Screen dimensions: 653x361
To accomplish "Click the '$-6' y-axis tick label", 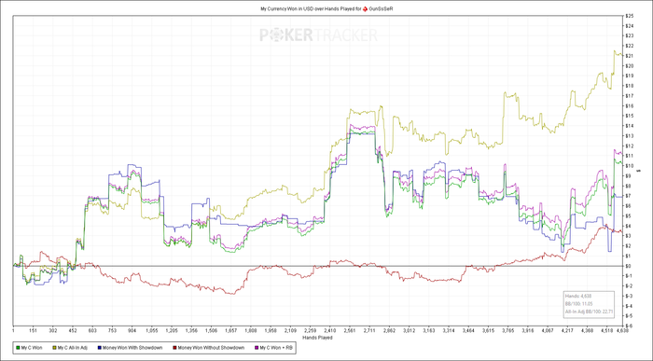I will [629, 326].
